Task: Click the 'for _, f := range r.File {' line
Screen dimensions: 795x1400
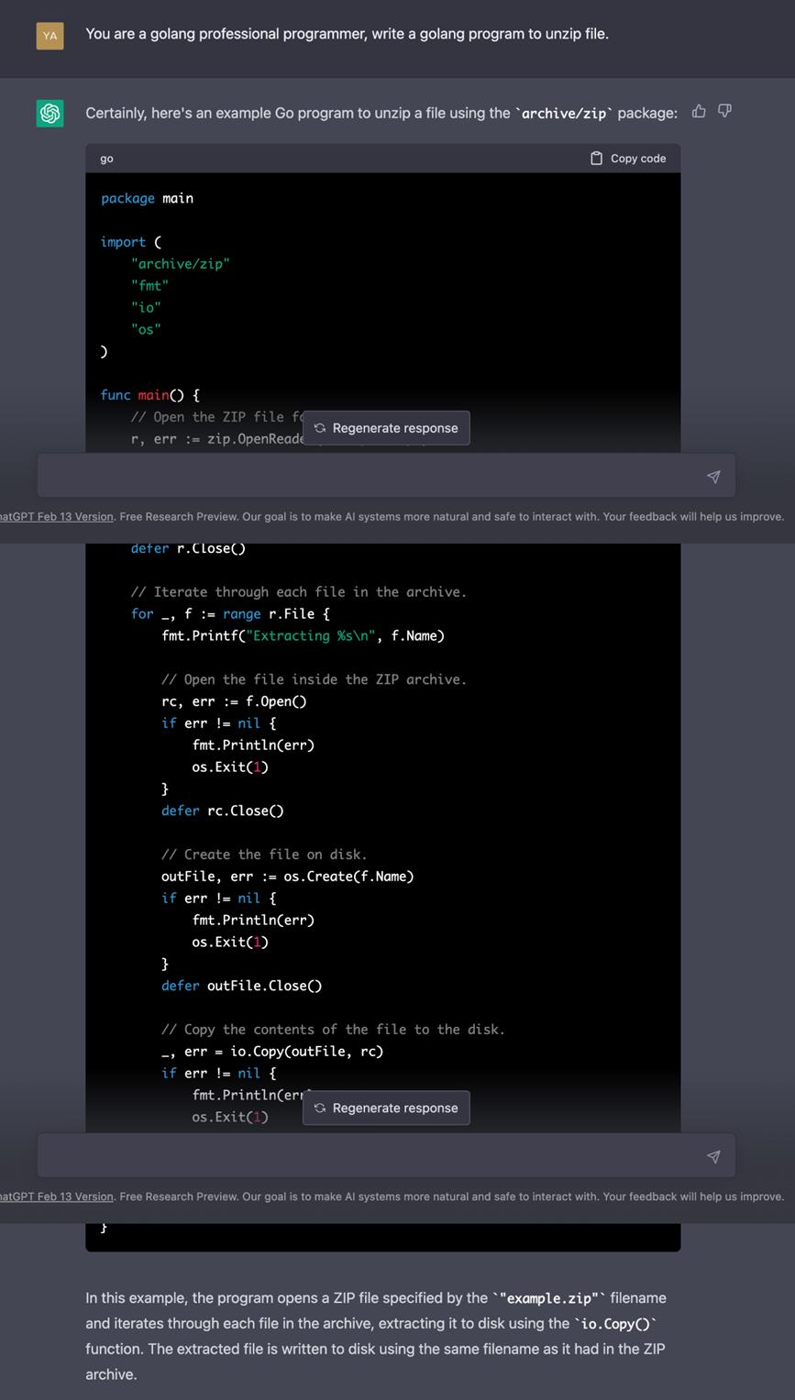Action: click(230, 614)
